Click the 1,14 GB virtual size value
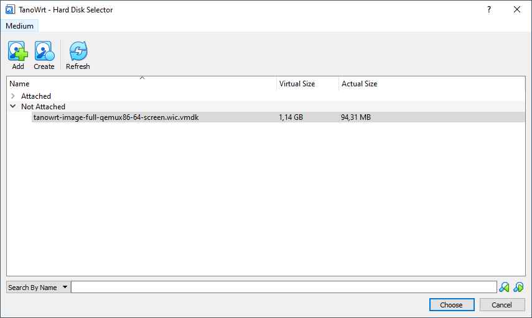 click(291, 117)
